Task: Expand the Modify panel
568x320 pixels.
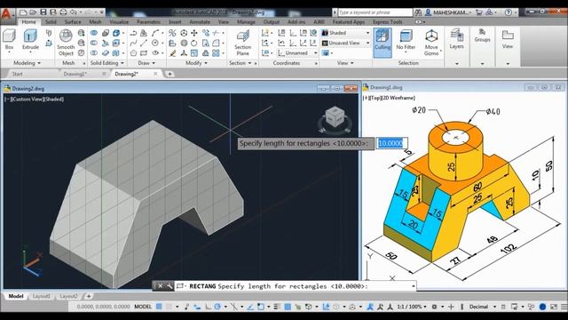Action: [196, 63]
